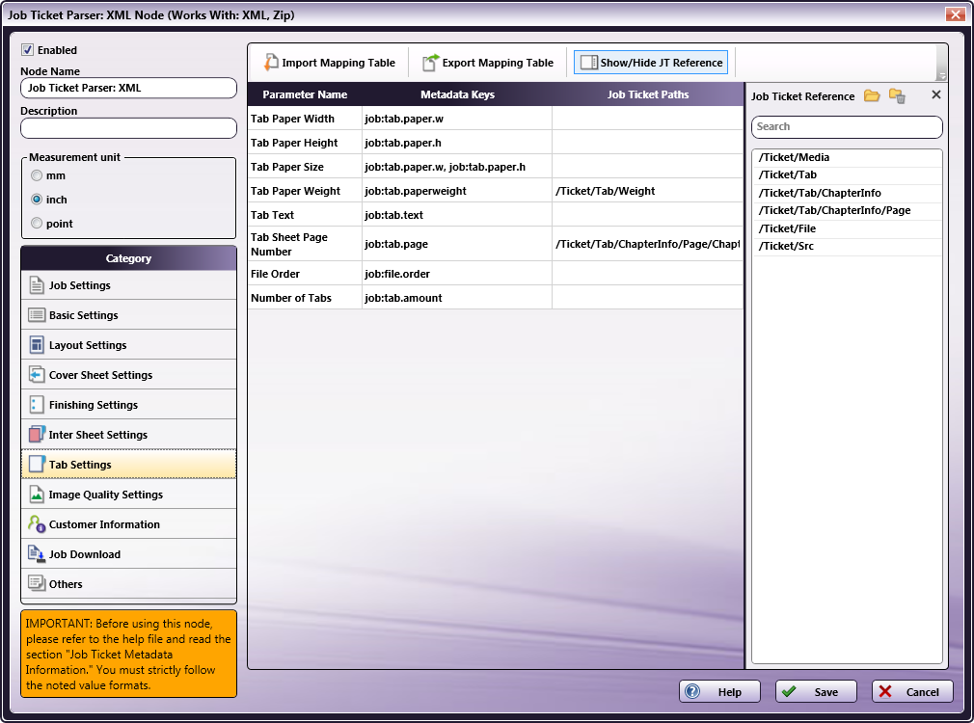Cancel the dialog via Cancel label
Viewport: 974px width, 723px height.
[923, 692]
